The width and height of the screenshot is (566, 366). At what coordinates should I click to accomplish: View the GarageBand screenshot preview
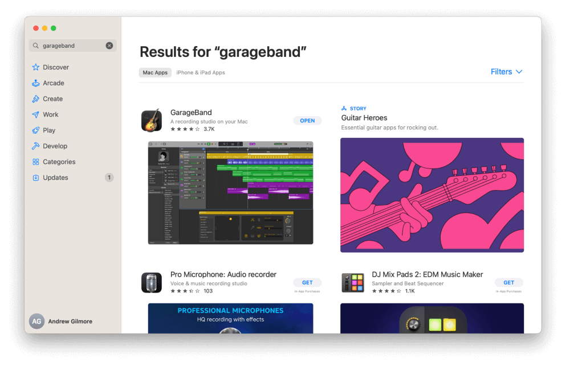click(231, 193)
